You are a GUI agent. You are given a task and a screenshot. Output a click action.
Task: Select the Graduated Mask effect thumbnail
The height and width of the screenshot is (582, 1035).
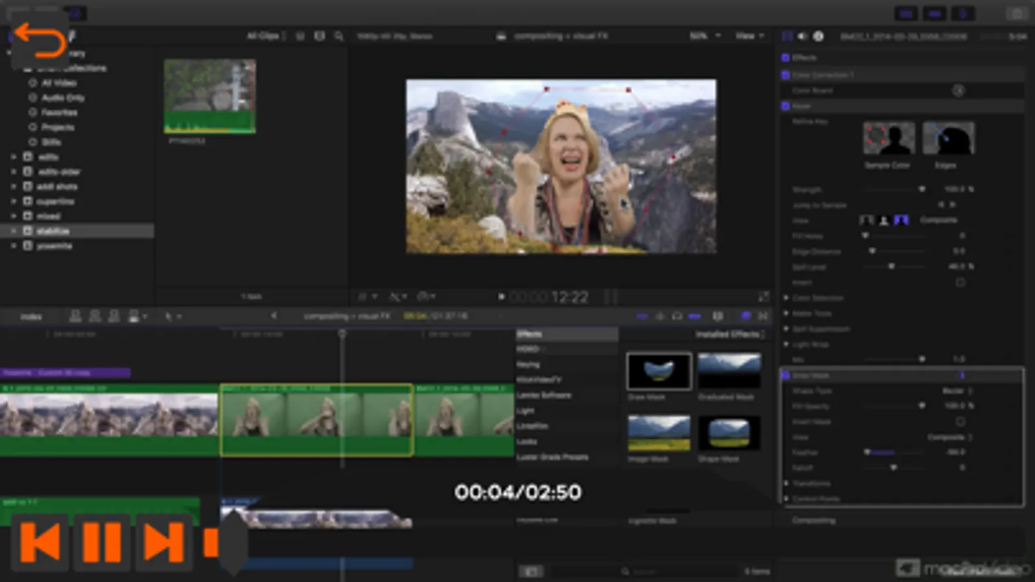(x=729, y=371)
